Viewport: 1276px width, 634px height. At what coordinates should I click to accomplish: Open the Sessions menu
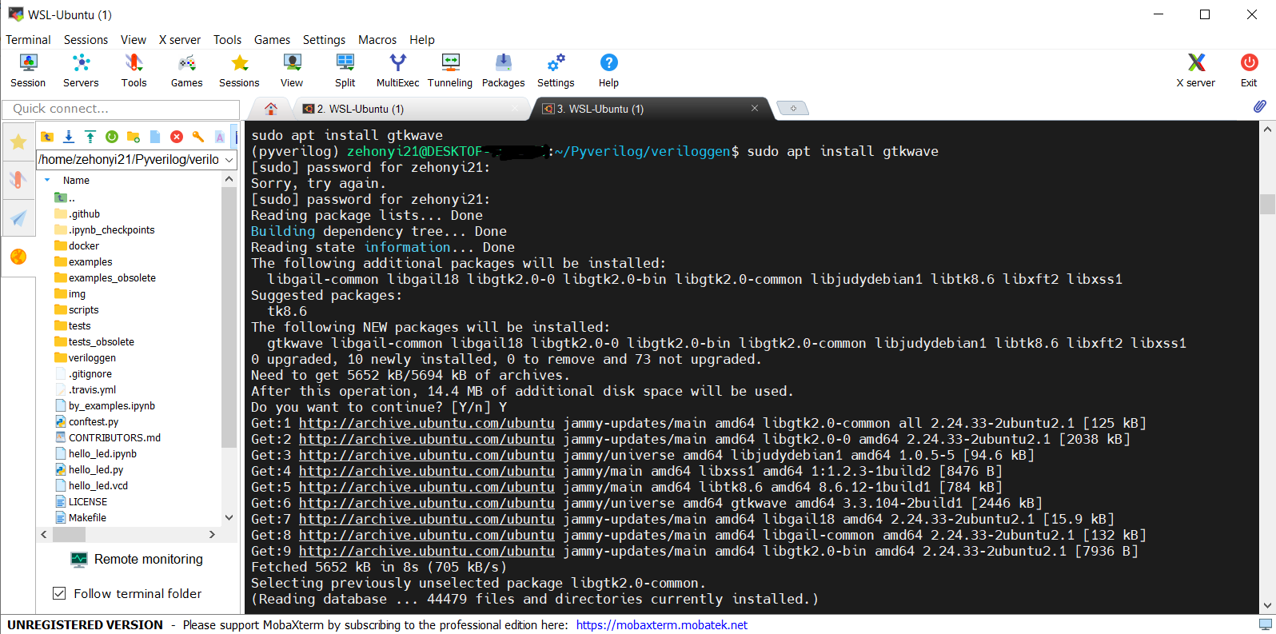(x=86, y=39)
